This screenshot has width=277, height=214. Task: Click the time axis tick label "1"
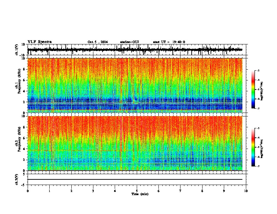[x=49, y=191]
